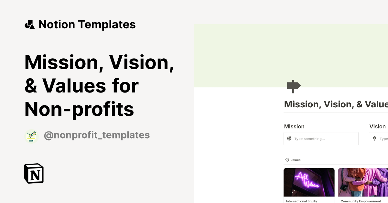
Task: Select the Values gallery view tab
Action: click(x=293, y=160)
